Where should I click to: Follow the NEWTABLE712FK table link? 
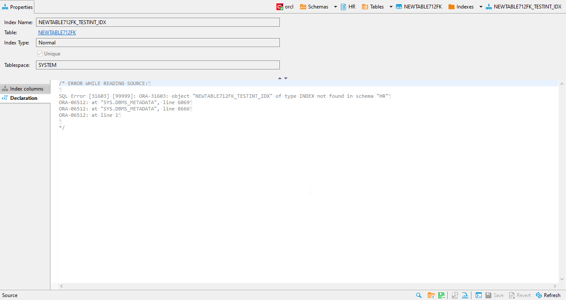point(57,32)
